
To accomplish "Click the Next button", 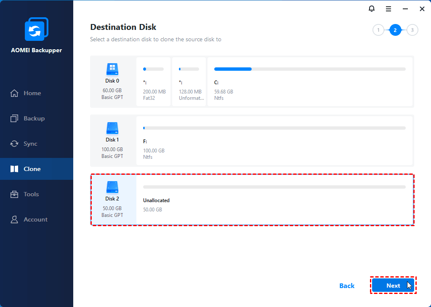I will click(x=393, y=286).
